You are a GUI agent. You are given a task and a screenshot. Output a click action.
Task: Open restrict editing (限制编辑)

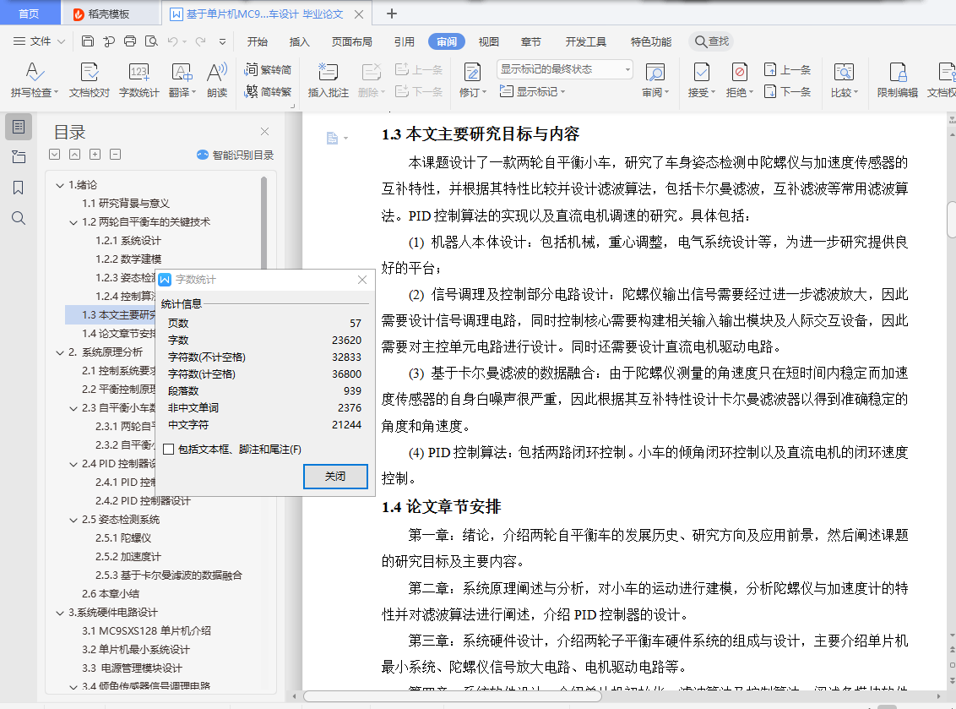[898, 79]
